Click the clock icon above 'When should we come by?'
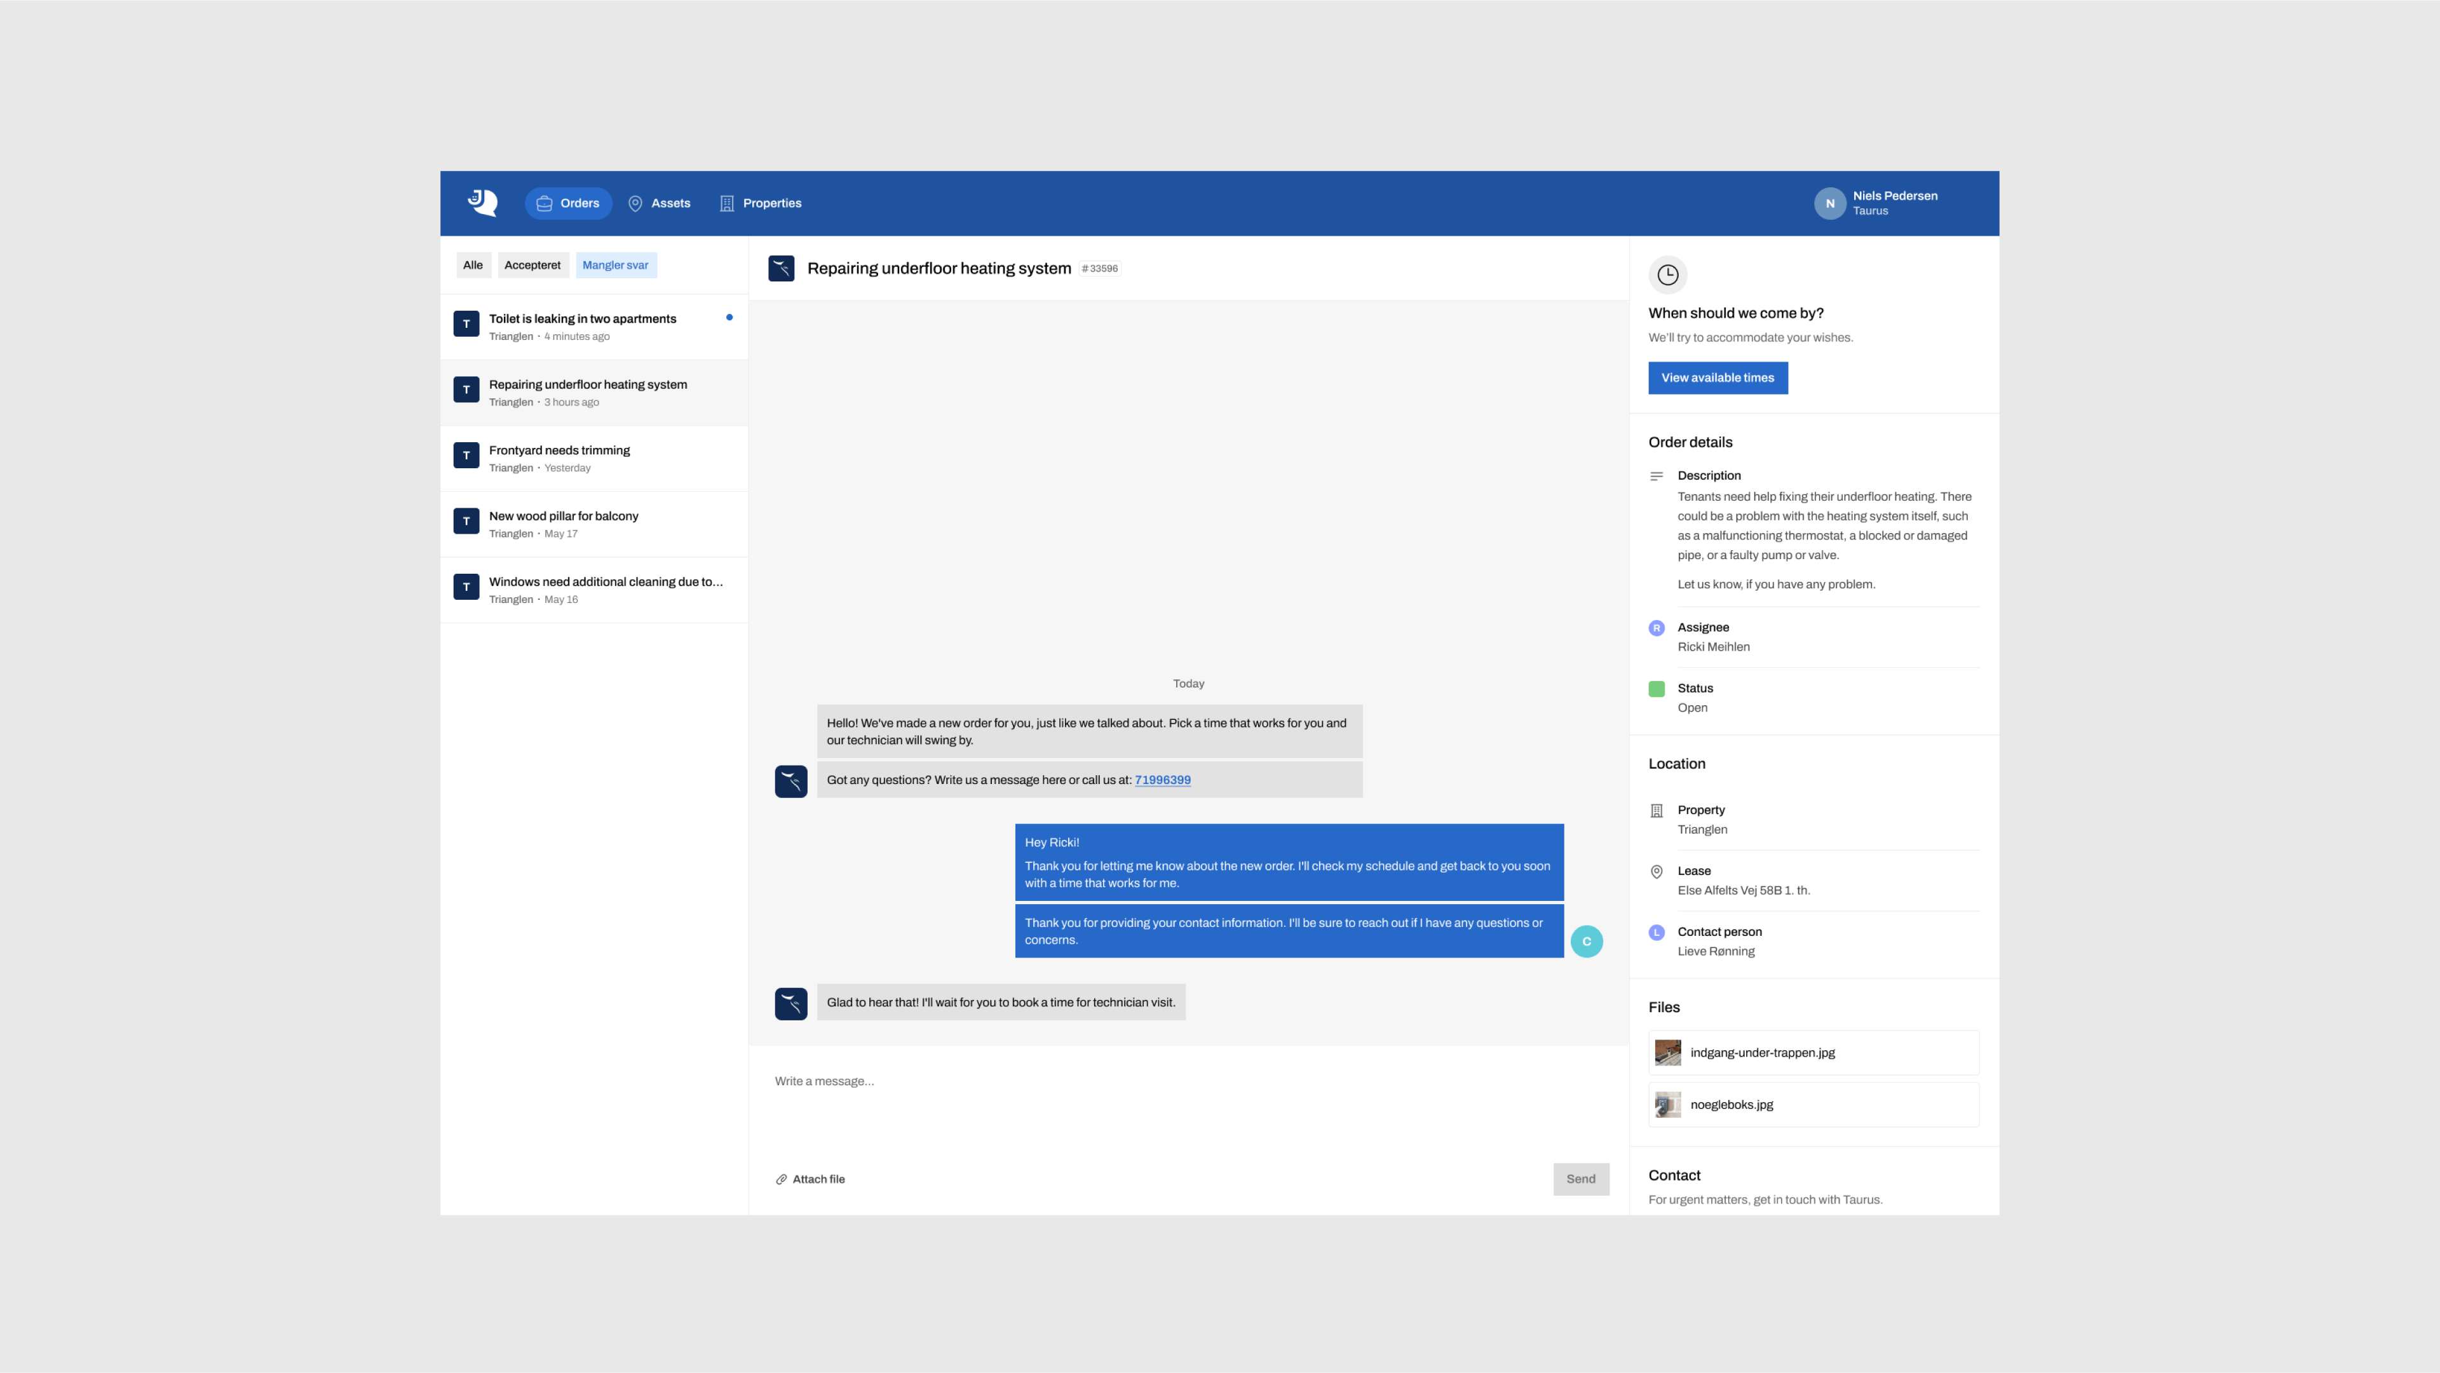 [x=1667, y=274]
